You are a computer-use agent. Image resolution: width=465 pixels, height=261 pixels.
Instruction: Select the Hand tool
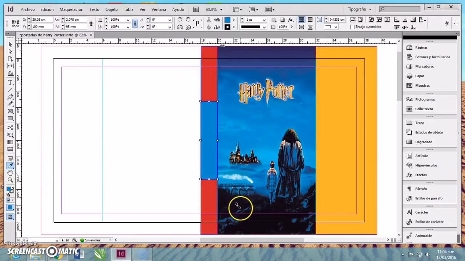[x=10, y=173]
